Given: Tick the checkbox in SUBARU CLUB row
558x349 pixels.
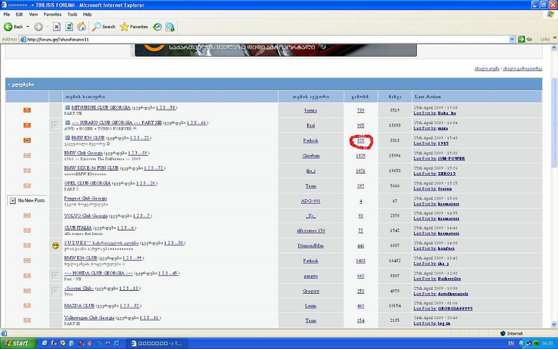Looking at the screenshot, I should tap(55, 125).
